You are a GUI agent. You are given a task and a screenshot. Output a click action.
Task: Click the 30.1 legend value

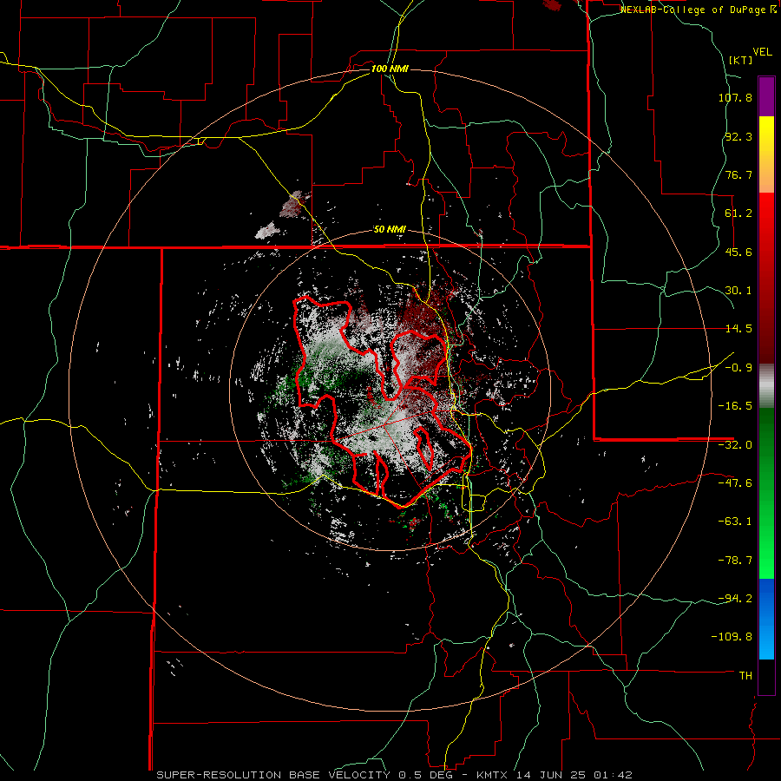click(738, 291)
